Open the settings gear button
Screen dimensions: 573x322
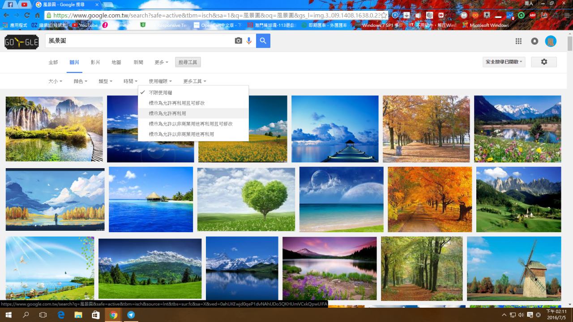[x=544, y=62]
